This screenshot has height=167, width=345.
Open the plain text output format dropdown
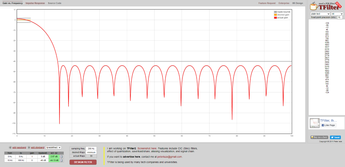[320, 14]
